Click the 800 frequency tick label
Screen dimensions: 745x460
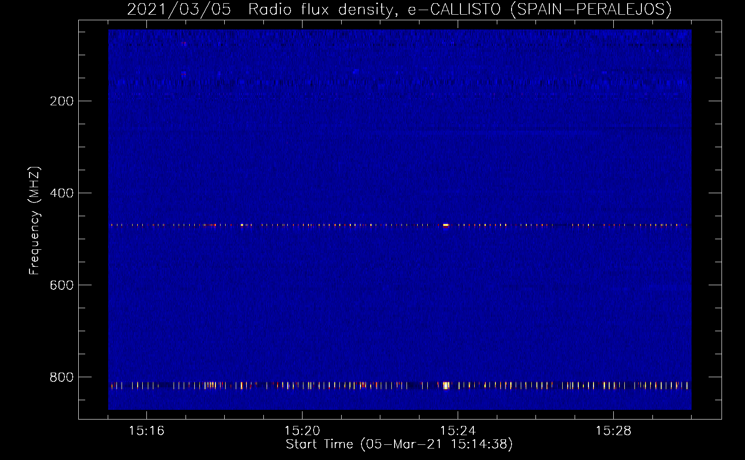(62, 377)
